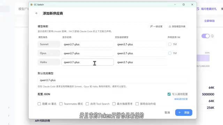Click the Haiku model role label
Screen dimensions: 223x125
tap(49, 62)
